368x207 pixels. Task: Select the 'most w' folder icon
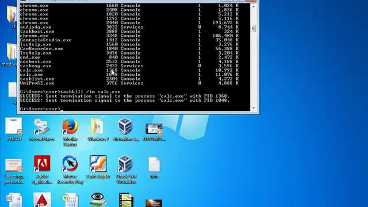9,55
